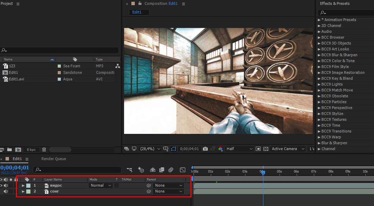Select the Edit1 tab in the timeline panel
This screenshot has width=374, height=206.
click(x=17, y=159)
